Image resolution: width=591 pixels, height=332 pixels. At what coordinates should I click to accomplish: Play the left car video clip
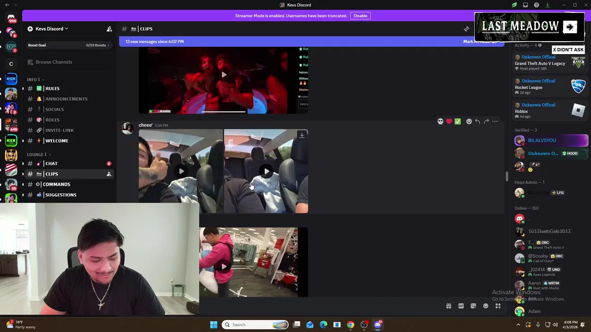tap(181, 172)
